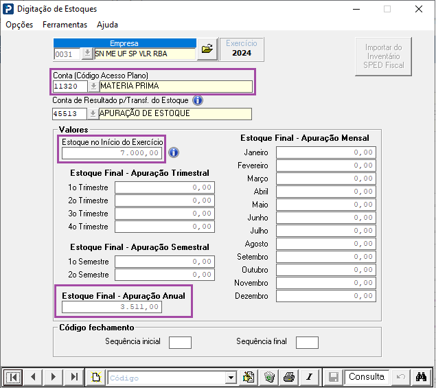
Task: Click the 1o Semestre value field
Action: (165, 262)
